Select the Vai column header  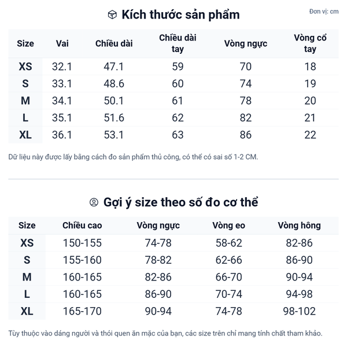pyautogui.click(x=62, y=43)
